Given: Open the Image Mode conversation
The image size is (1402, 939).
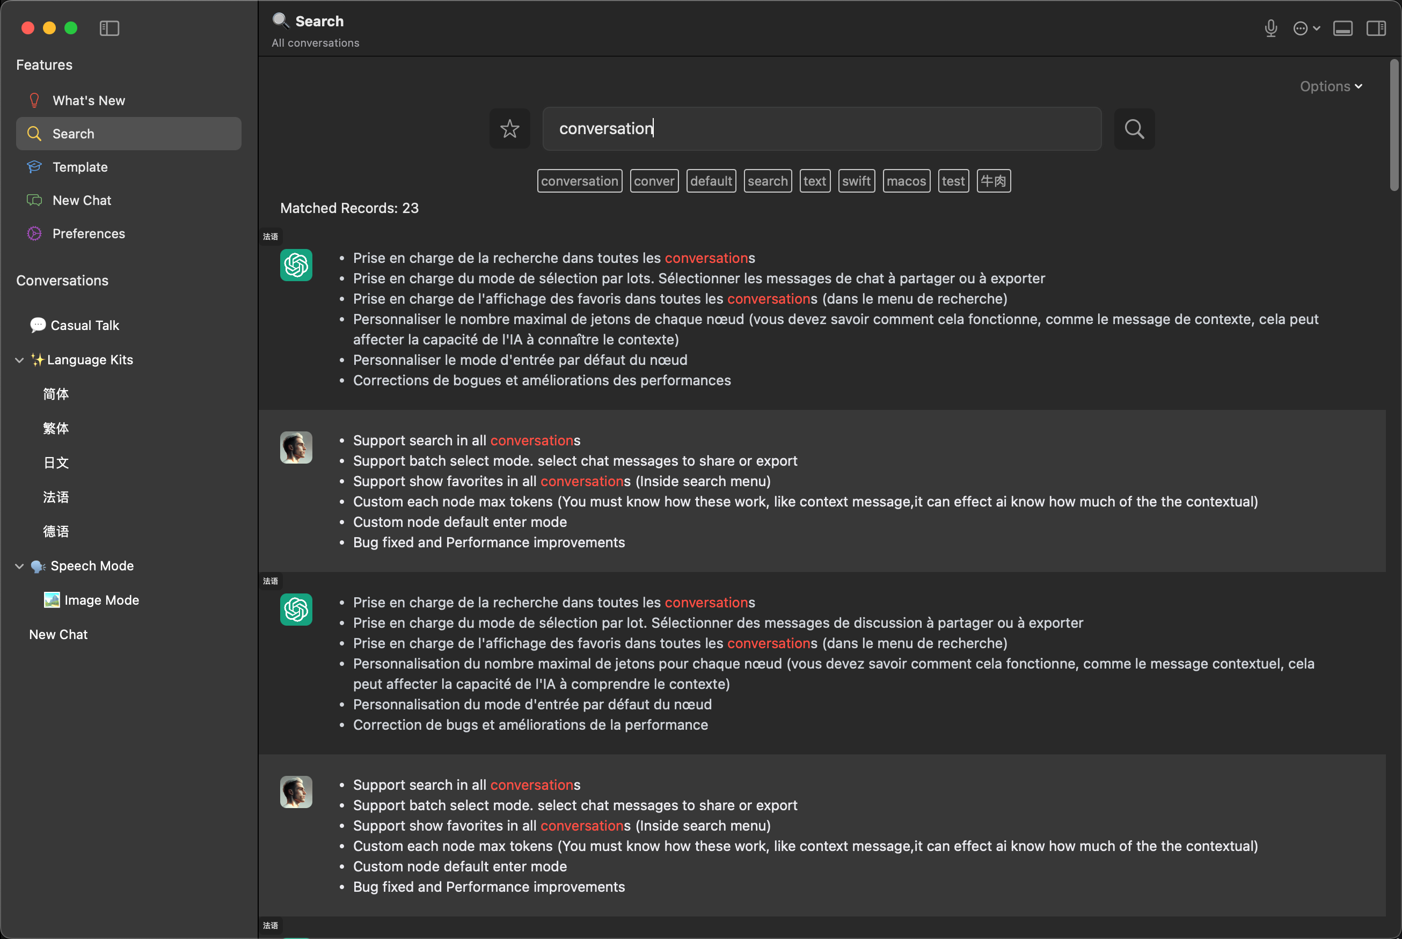Looking at the screenshot, I should click(101, 600).
